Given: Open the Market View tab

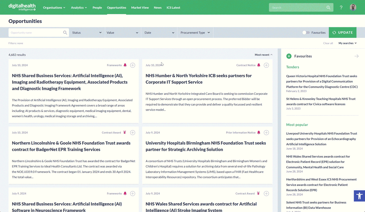Looking at the screenshot, I should 140,7.
